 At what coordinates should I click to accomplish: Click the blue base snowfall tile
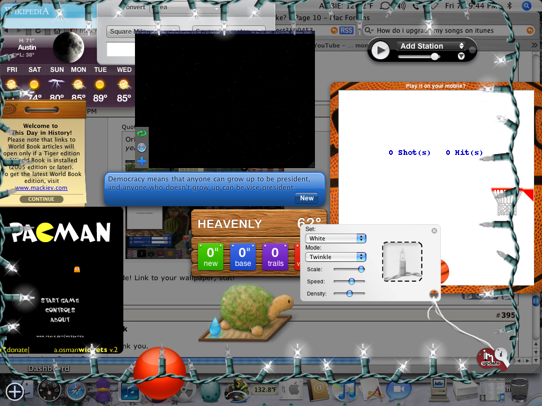point(243,257)
